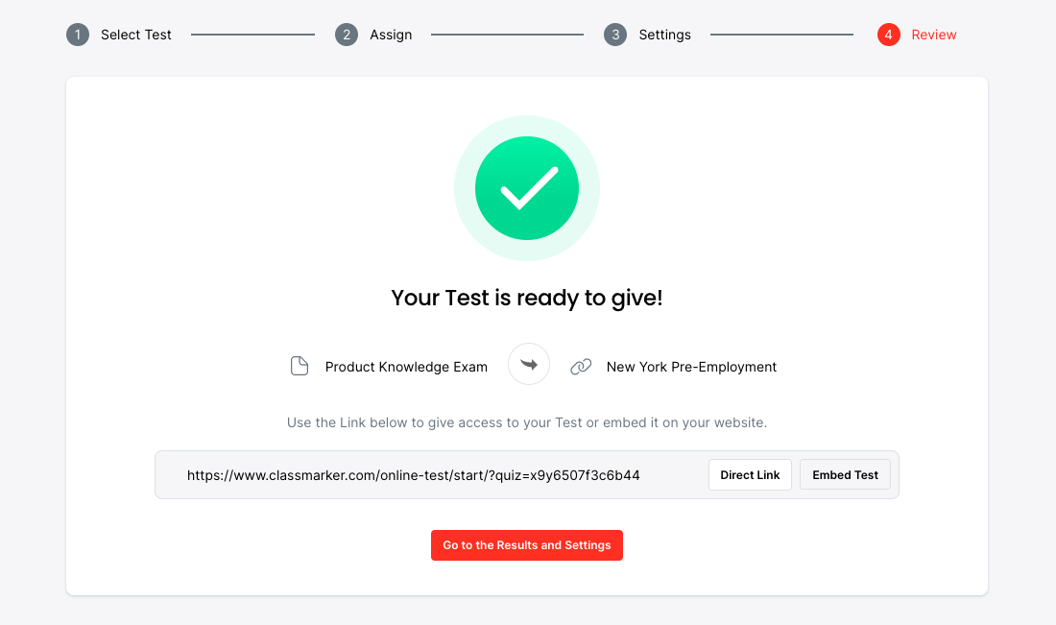Screen dimensions: 1056x625
Task: Switch to the Embed Test option
Action: click(x=845, y=475)
